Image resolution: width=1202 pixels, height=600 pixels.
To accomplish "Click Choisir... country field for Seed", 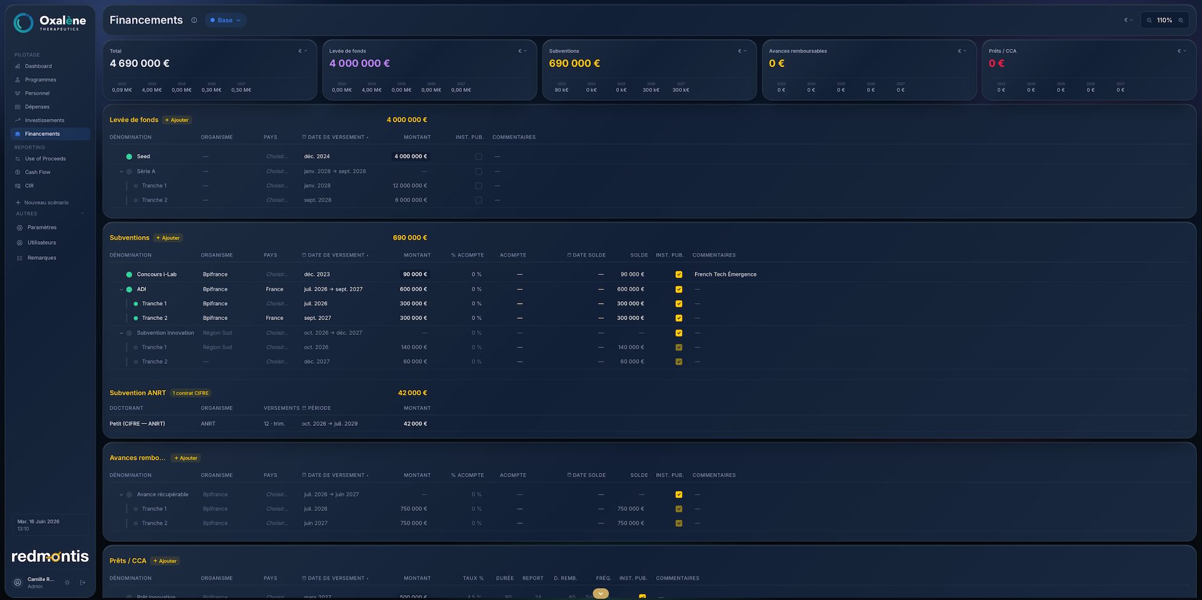I will coord(277,157).
